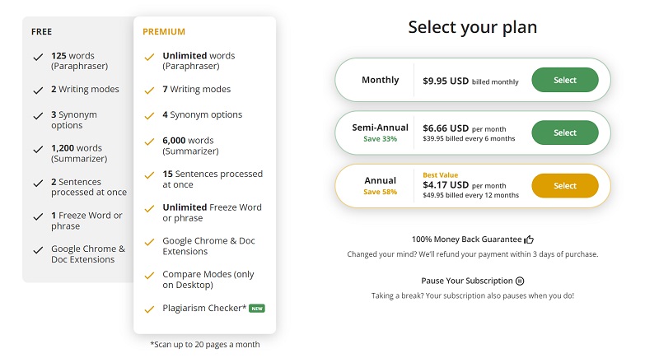Click the PREMIUM column heading
Viewport: 659px width, 358px height.
164,31
